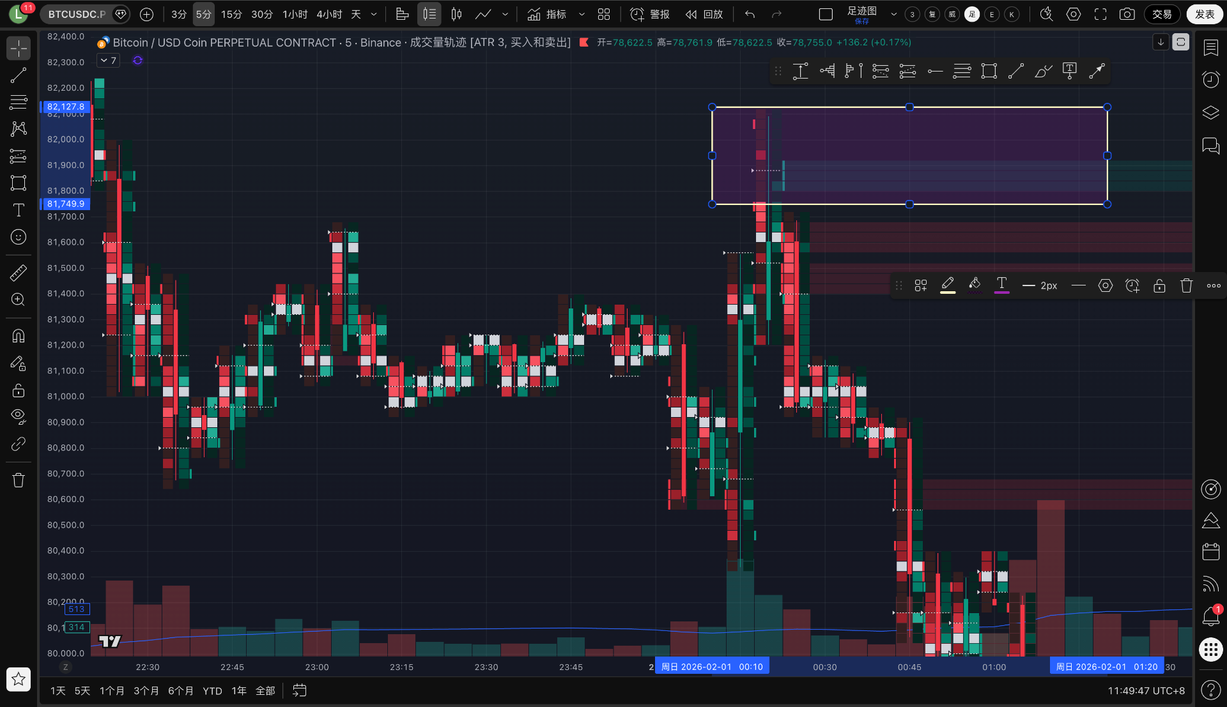Select the text annotation tool in left toolbar

point(19,210)
